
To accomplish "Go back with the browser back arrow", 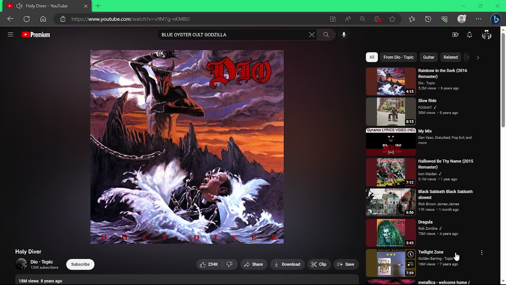I will 10,19.
